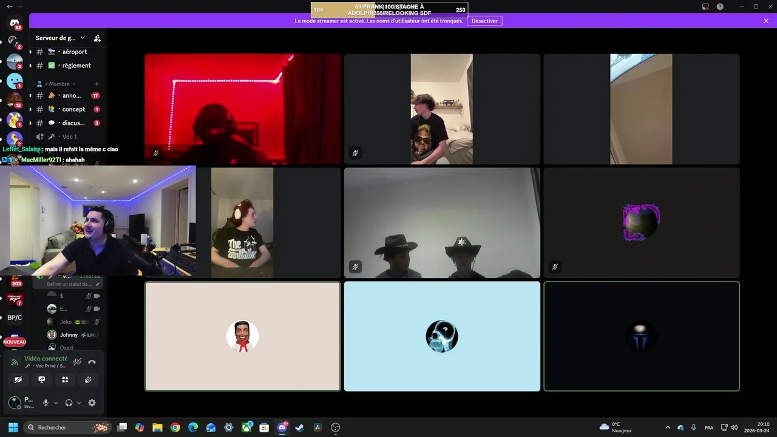Open the règlement channel
The image size is (777, 437).
67,66
